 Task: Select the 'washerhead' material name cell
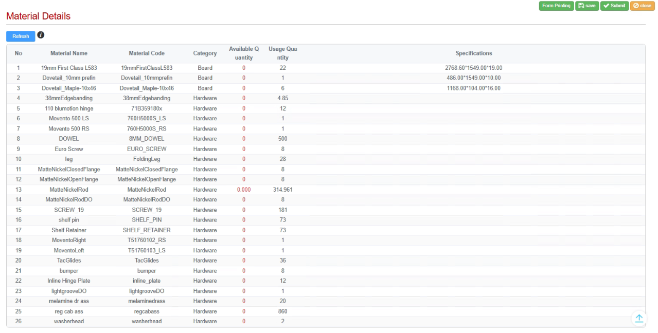tap(69, 322)
